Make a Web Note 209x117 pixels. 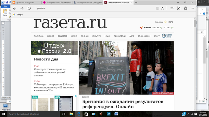tap(179, 8)
